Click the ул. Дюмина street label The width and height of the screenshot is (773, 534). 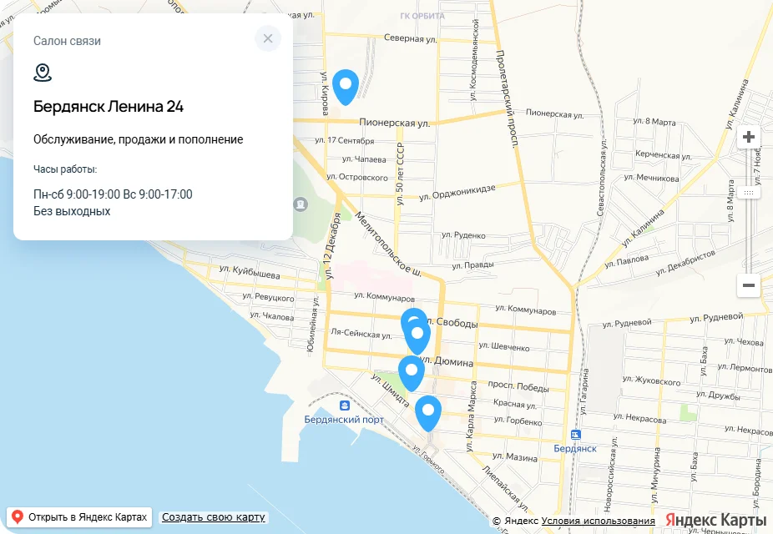447,360
